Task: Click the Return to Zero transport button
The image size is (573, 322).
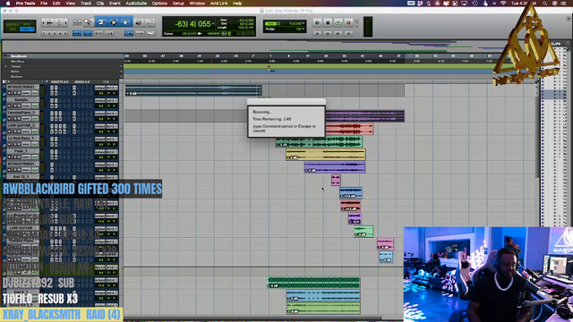Action: tap(317, 33)
